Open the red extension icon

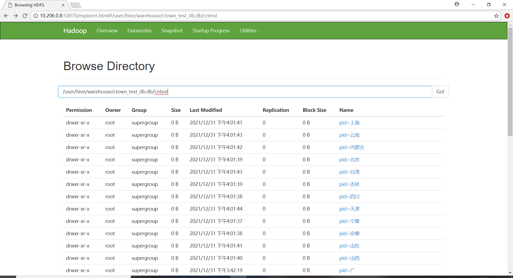(x=507, y=16)
